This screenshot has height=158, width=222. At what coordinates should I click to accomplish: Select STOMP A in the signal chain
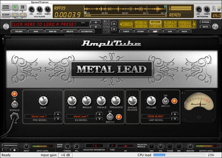pos(141,22)
